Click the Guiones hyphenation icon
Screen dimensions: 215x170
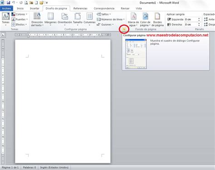point(98,25)
